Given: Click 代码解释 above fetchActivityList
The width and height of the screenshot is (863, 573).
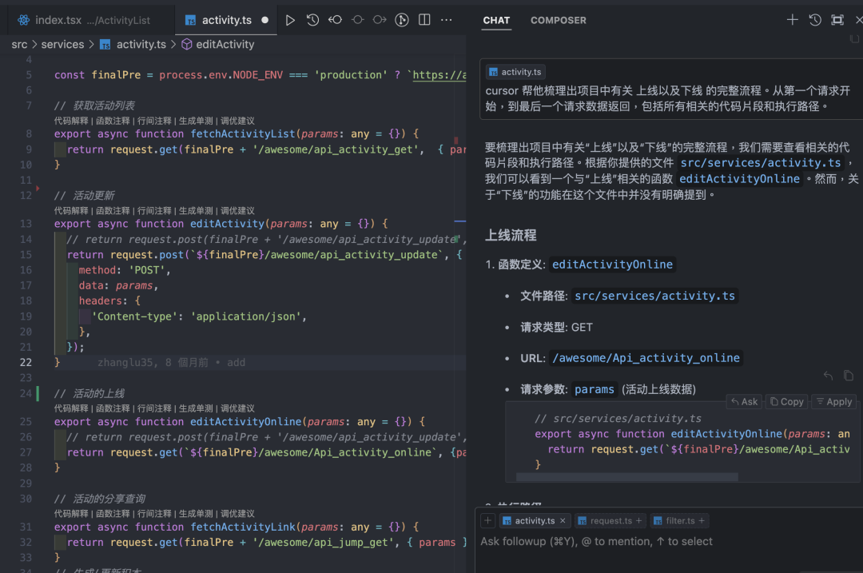Looking at the screenshot, I should click(x=71, y=121).
